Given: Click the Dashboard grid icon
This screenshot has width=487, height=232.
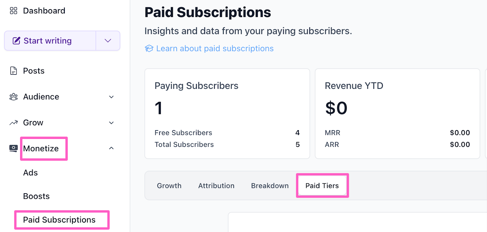Looking at the screenshot, I should pyautogui.click(x=13, y=11).
